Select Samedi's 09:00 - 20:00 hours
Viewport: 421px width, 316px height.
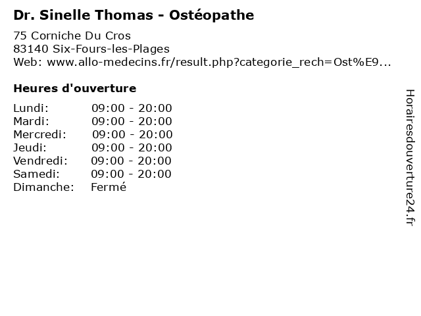tap(131, 174)
